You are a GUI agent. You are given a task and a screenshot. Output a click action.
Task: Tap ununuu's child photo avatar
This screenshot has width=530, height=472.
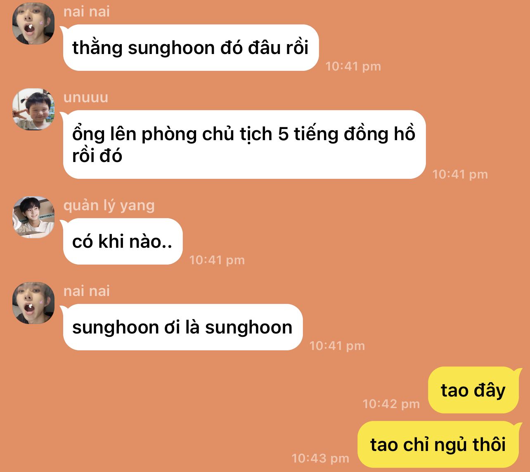click(x=33, y=109)
